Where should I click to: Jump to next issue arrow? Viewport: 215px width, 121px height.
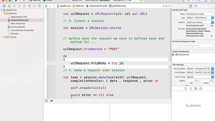pos(169,6)
